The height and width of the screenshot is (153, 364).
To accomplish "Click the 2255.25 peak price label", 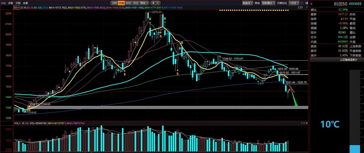I will pyautogui.click(x=157, y=12).
